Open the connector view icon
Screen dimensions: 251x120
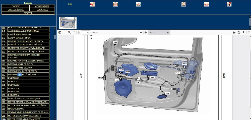[x=115, y=4]
